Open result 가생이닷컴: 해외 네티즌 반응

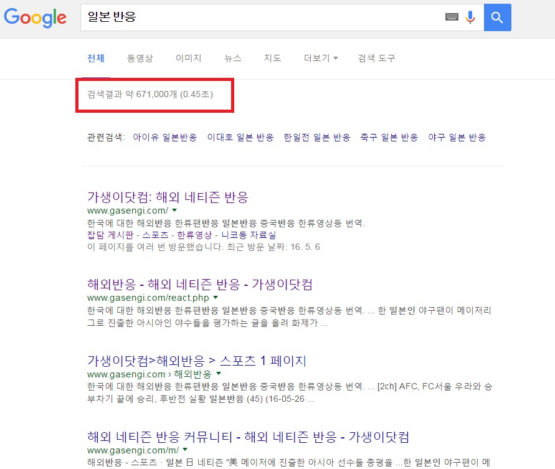tap(168, 197)
